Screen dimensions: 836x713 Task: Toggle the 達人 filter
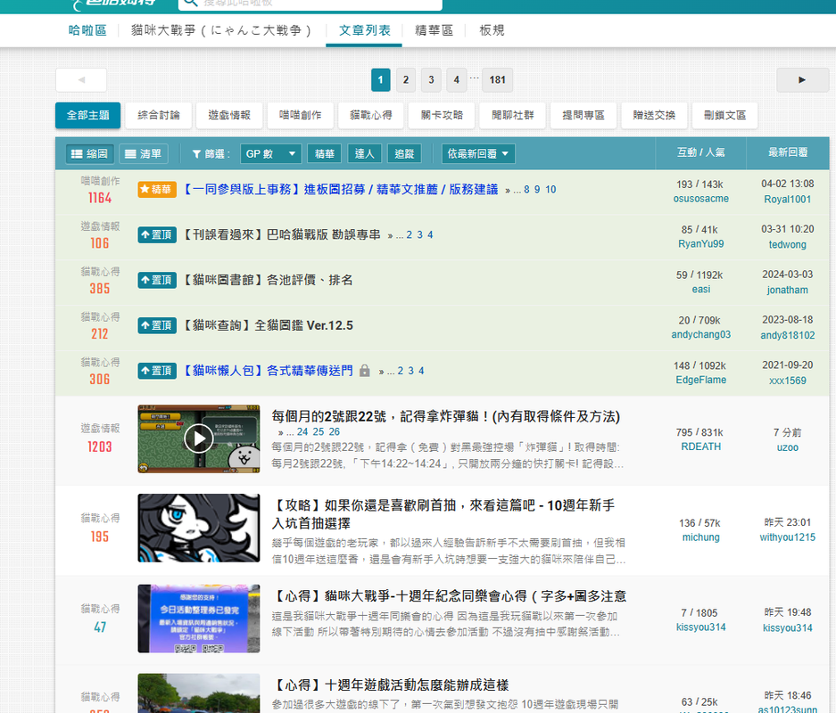point(365,154)
